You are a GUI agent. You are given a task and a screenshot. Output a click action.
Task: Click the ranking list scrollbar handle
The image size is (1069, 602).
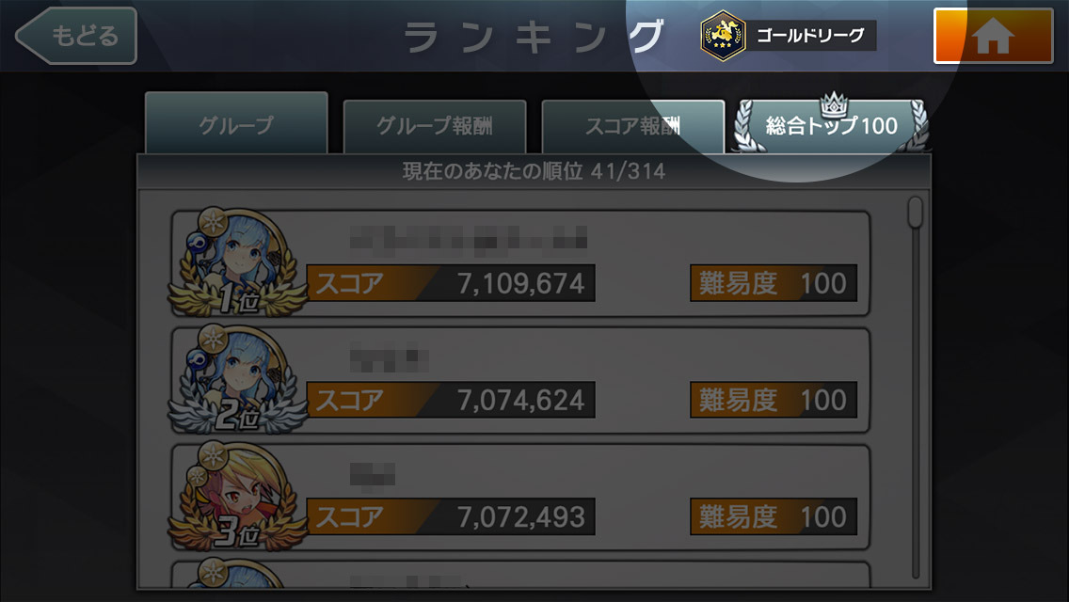pos(915,212)
